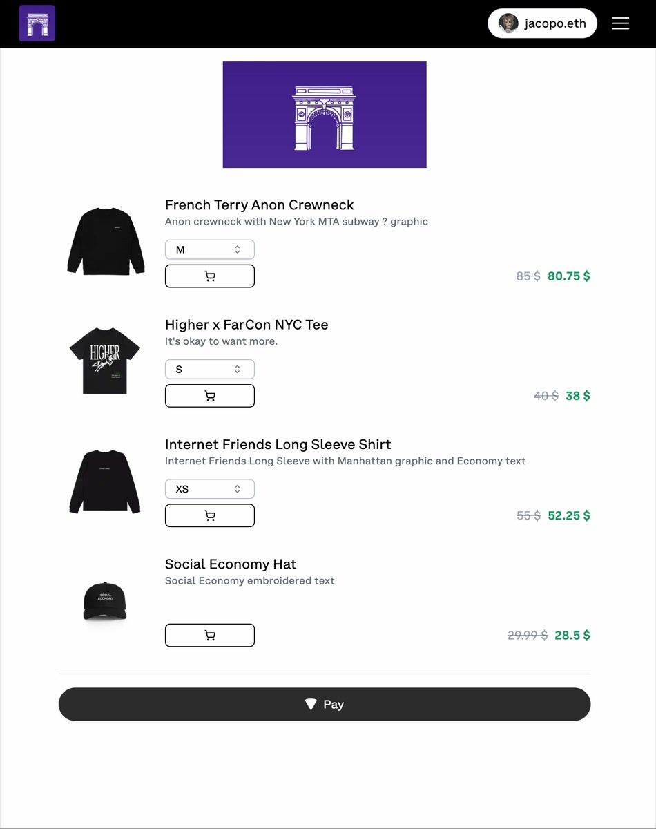This screenshot has height=829, width=656.
Task: Click the jacopo.eth profile avatar
Action: (x=508, y=23)
